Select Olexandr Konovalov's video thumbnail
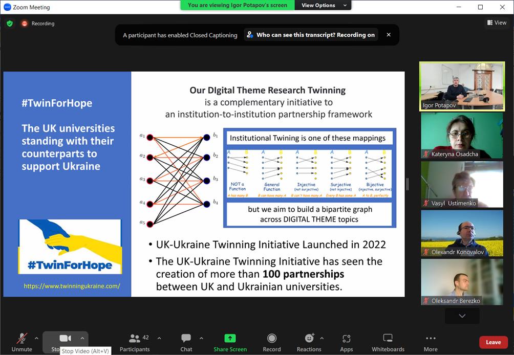This screenshot has height=355, width=514. tap(462, 233)
